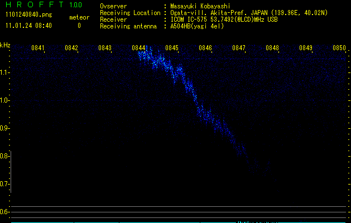Click the 0844 time marker
Image resolution: width=351 pixels, height=223 pixels.
[x=138, y=48]
